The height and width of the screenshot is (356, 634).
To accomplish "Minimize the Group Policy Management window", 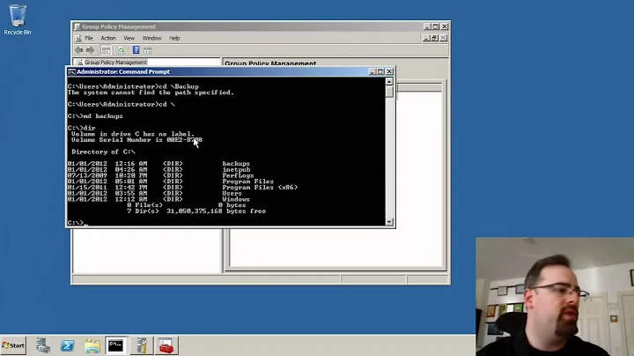I will 427,26.
